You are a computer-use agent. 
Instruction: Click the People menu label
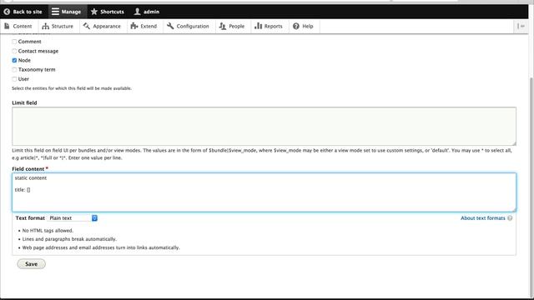tap(236, 26)
